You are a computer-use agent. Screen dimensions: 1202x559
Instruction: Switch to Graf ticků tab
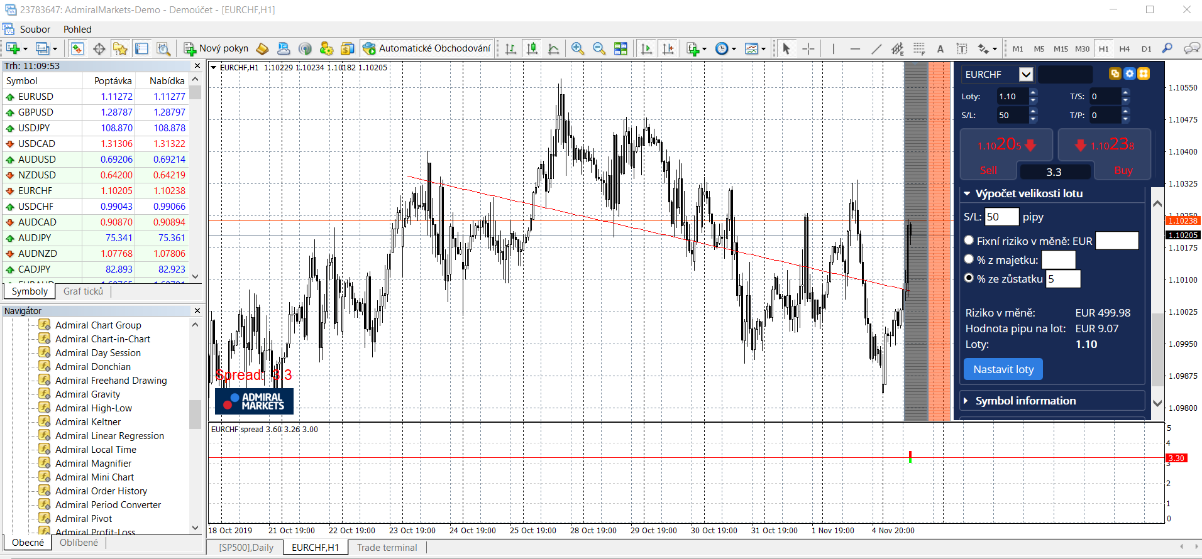(x=83, y=291)
